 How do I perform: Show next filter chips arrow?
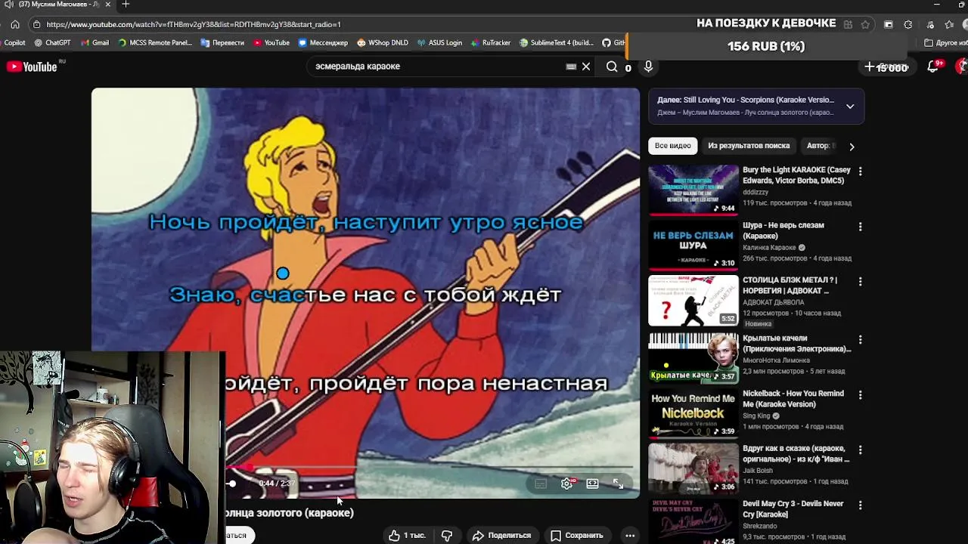pos(852,147)
